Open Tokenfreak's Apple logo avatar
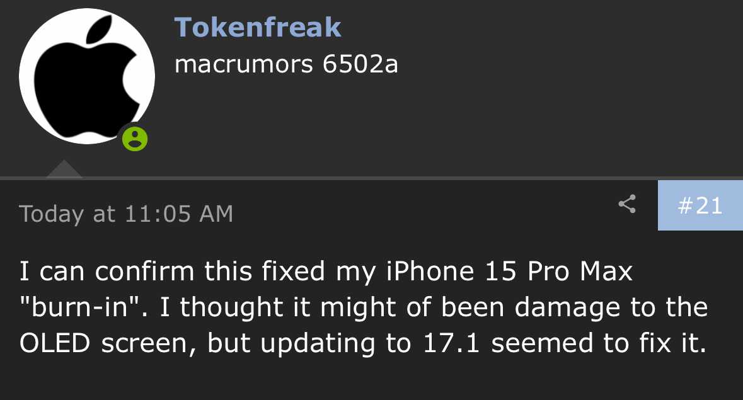 86,76
